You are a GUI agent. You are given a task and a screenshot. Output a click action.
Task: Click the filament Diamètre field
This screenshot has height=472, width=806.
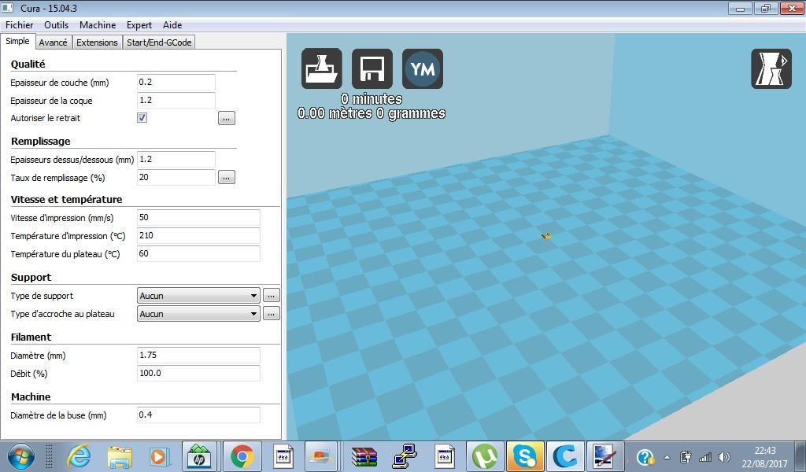198,355
